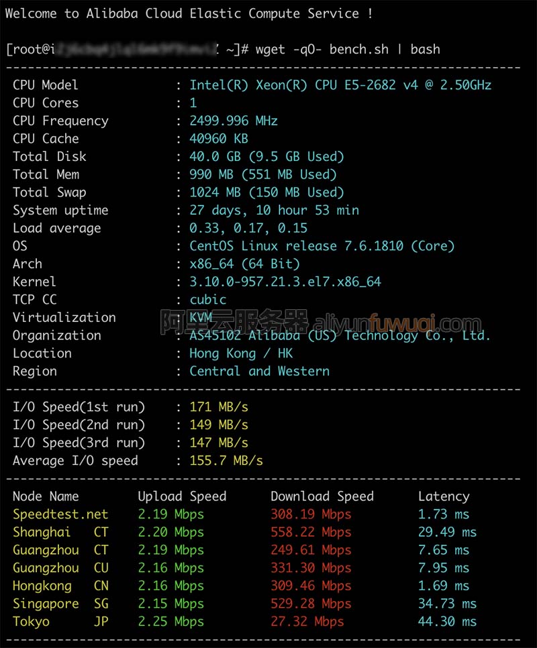This screenshot has height=648, width=537.
Task: Click the CentOS Linux release OS value
Action: [x=322, y=246]
